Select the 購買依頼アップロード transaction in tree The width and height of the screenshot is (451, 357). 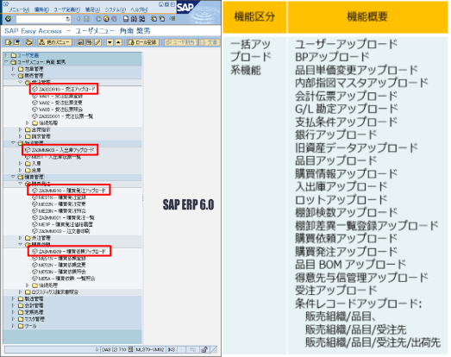click(69, 252)
